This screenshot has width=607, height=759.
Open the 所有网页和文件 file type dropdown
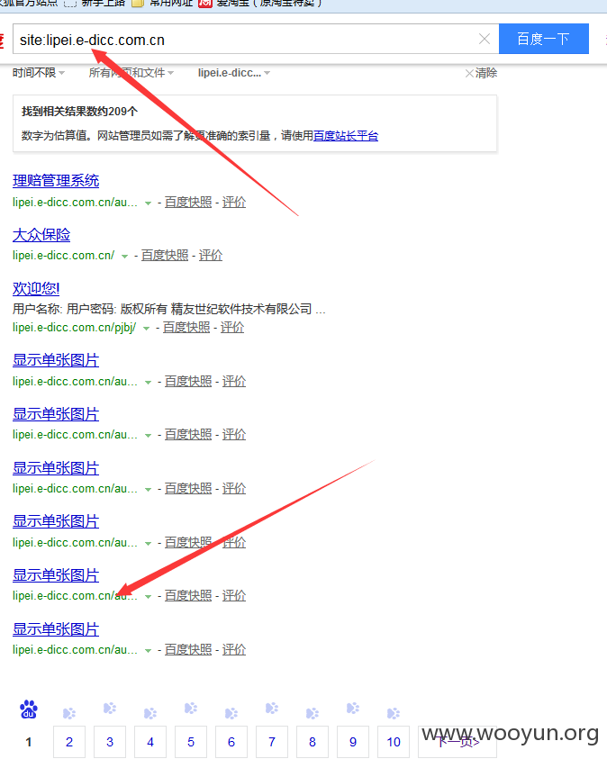(131, 73)
